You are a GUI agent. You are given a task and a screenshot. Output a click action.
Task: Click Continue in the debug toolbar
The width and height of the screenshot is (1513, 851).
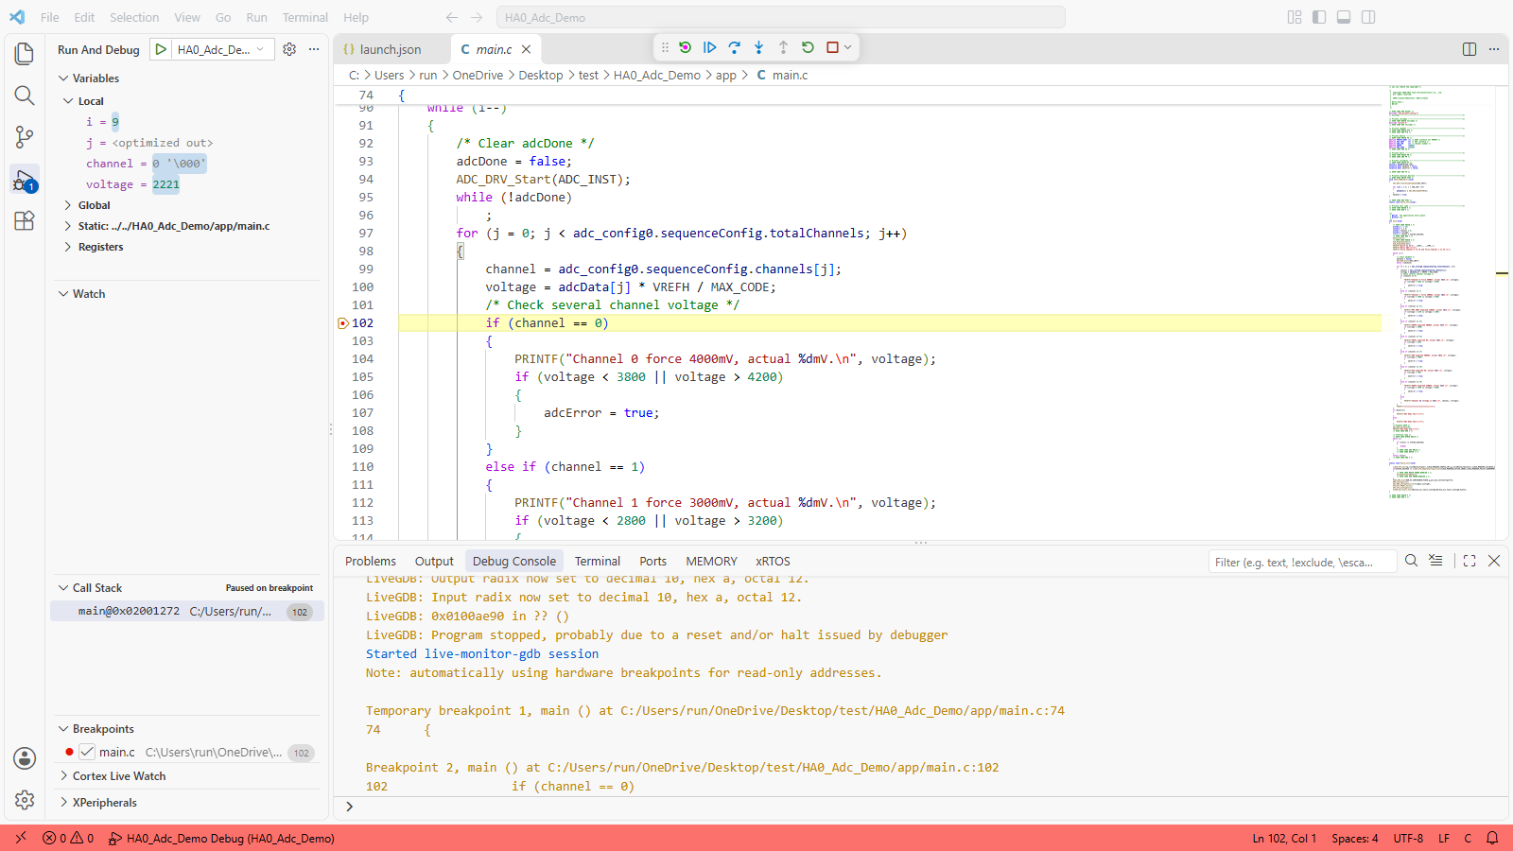coord(710,47)
